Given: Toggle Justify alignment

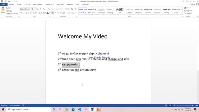Looking at the screenshot, I should pos(61,13).
